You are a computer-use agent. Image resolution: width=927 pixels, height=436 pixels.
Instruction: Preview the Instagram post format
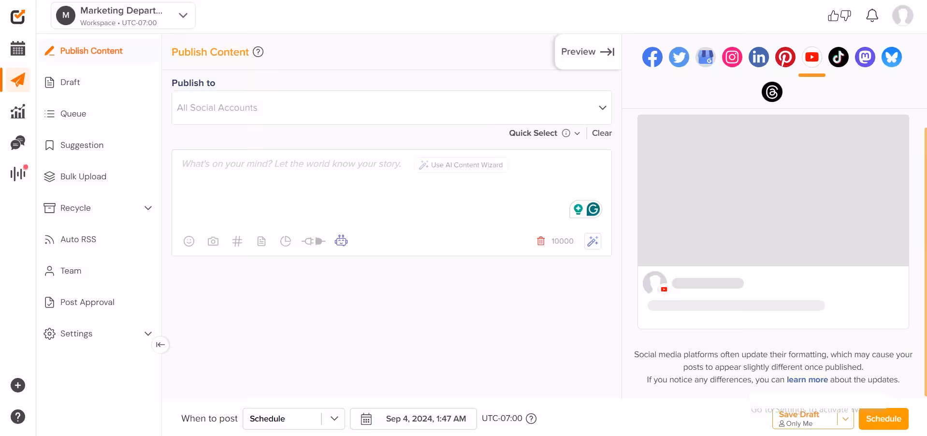point(732,57)
